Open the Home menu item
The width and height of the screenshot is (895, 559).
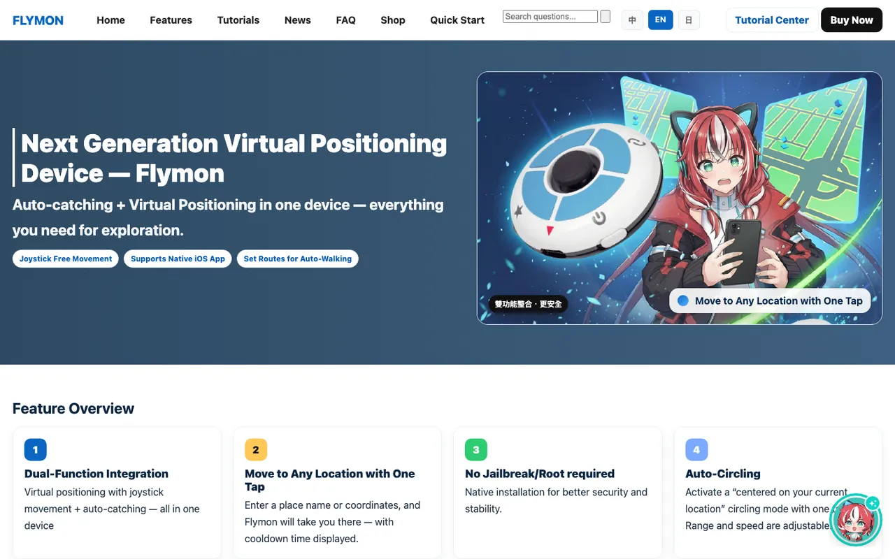tap(110, 20)
